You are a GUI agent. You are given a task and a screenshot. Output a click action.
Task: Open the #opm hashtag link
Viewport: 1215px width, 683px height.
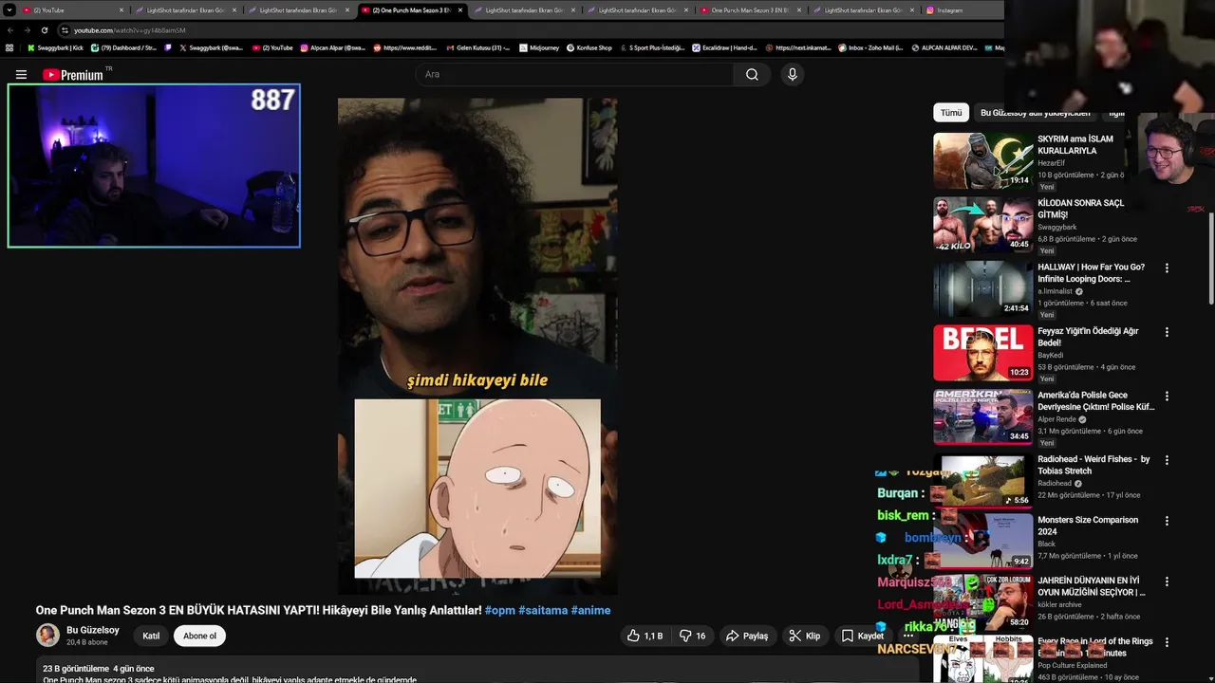tap(499, 610)
